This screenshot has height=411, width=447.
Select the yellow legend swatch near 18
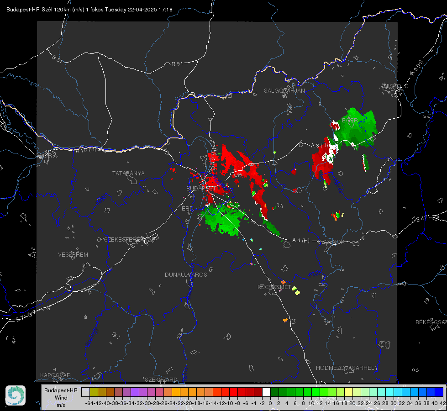pyautogui.click(x=349, y=392)
